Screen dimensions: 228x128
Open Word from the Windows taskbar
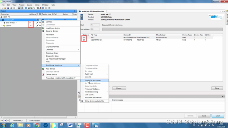71,125
